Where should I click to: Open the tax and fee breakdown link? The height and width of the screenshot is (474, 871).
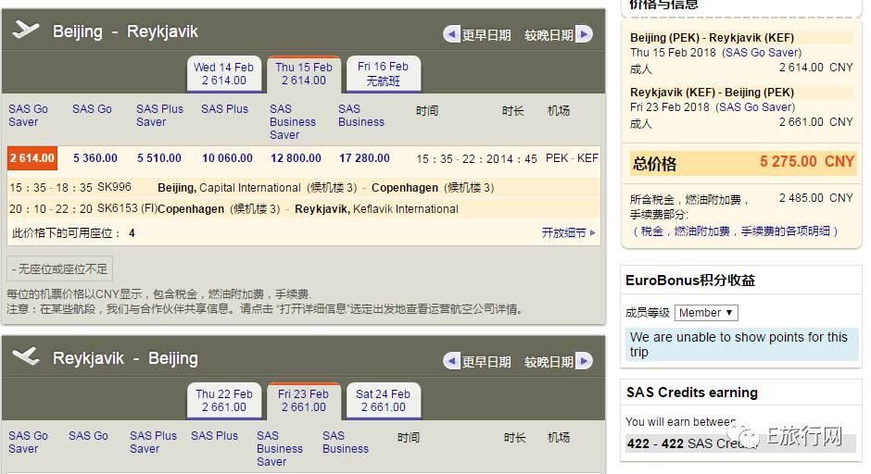pos(736,231)
